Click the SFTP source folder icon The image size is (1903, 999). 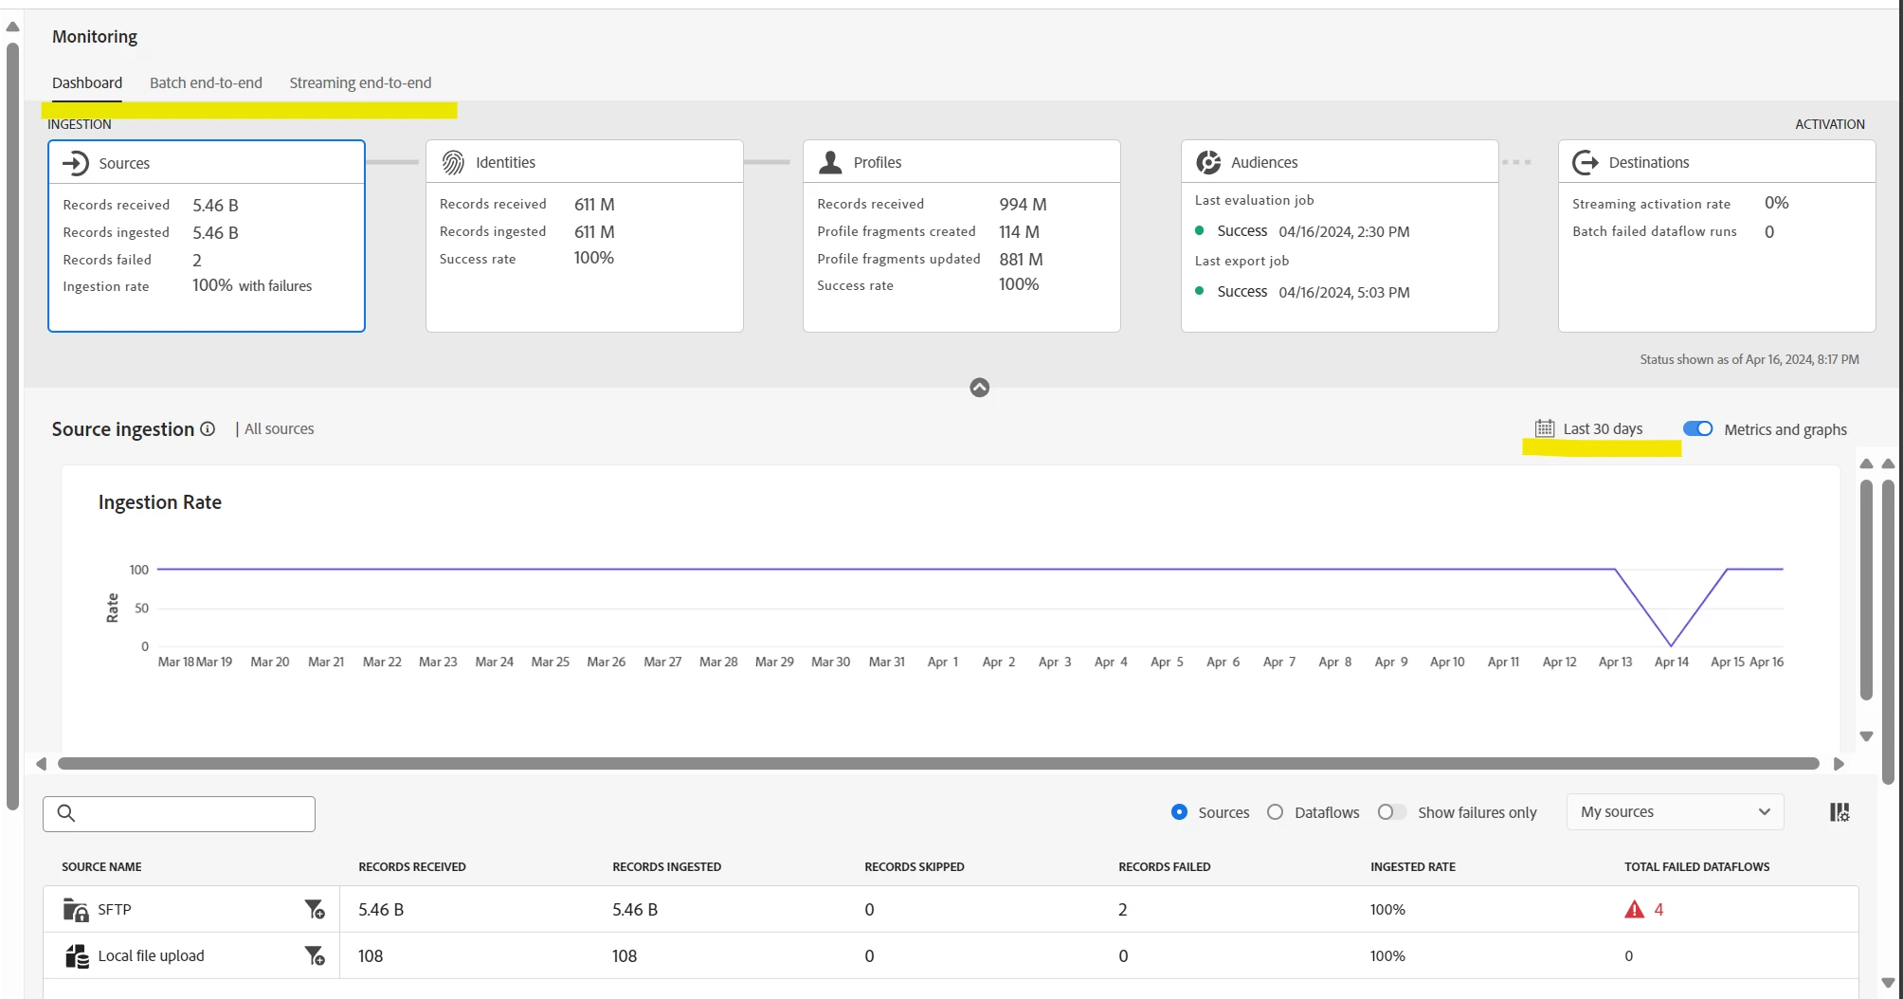click(76, 909)
